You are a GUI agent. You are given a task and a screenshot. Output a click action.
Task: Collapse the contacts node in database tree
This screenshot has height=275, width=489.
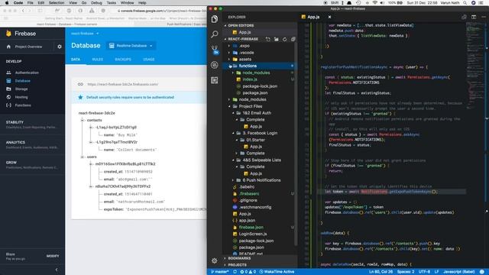click(83, 120)
